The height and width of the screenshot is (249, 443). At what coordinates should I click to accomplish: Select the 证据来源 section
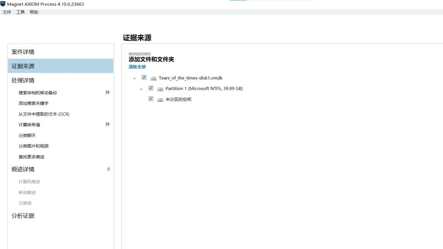pyautogui.click(x=61, y=66)
